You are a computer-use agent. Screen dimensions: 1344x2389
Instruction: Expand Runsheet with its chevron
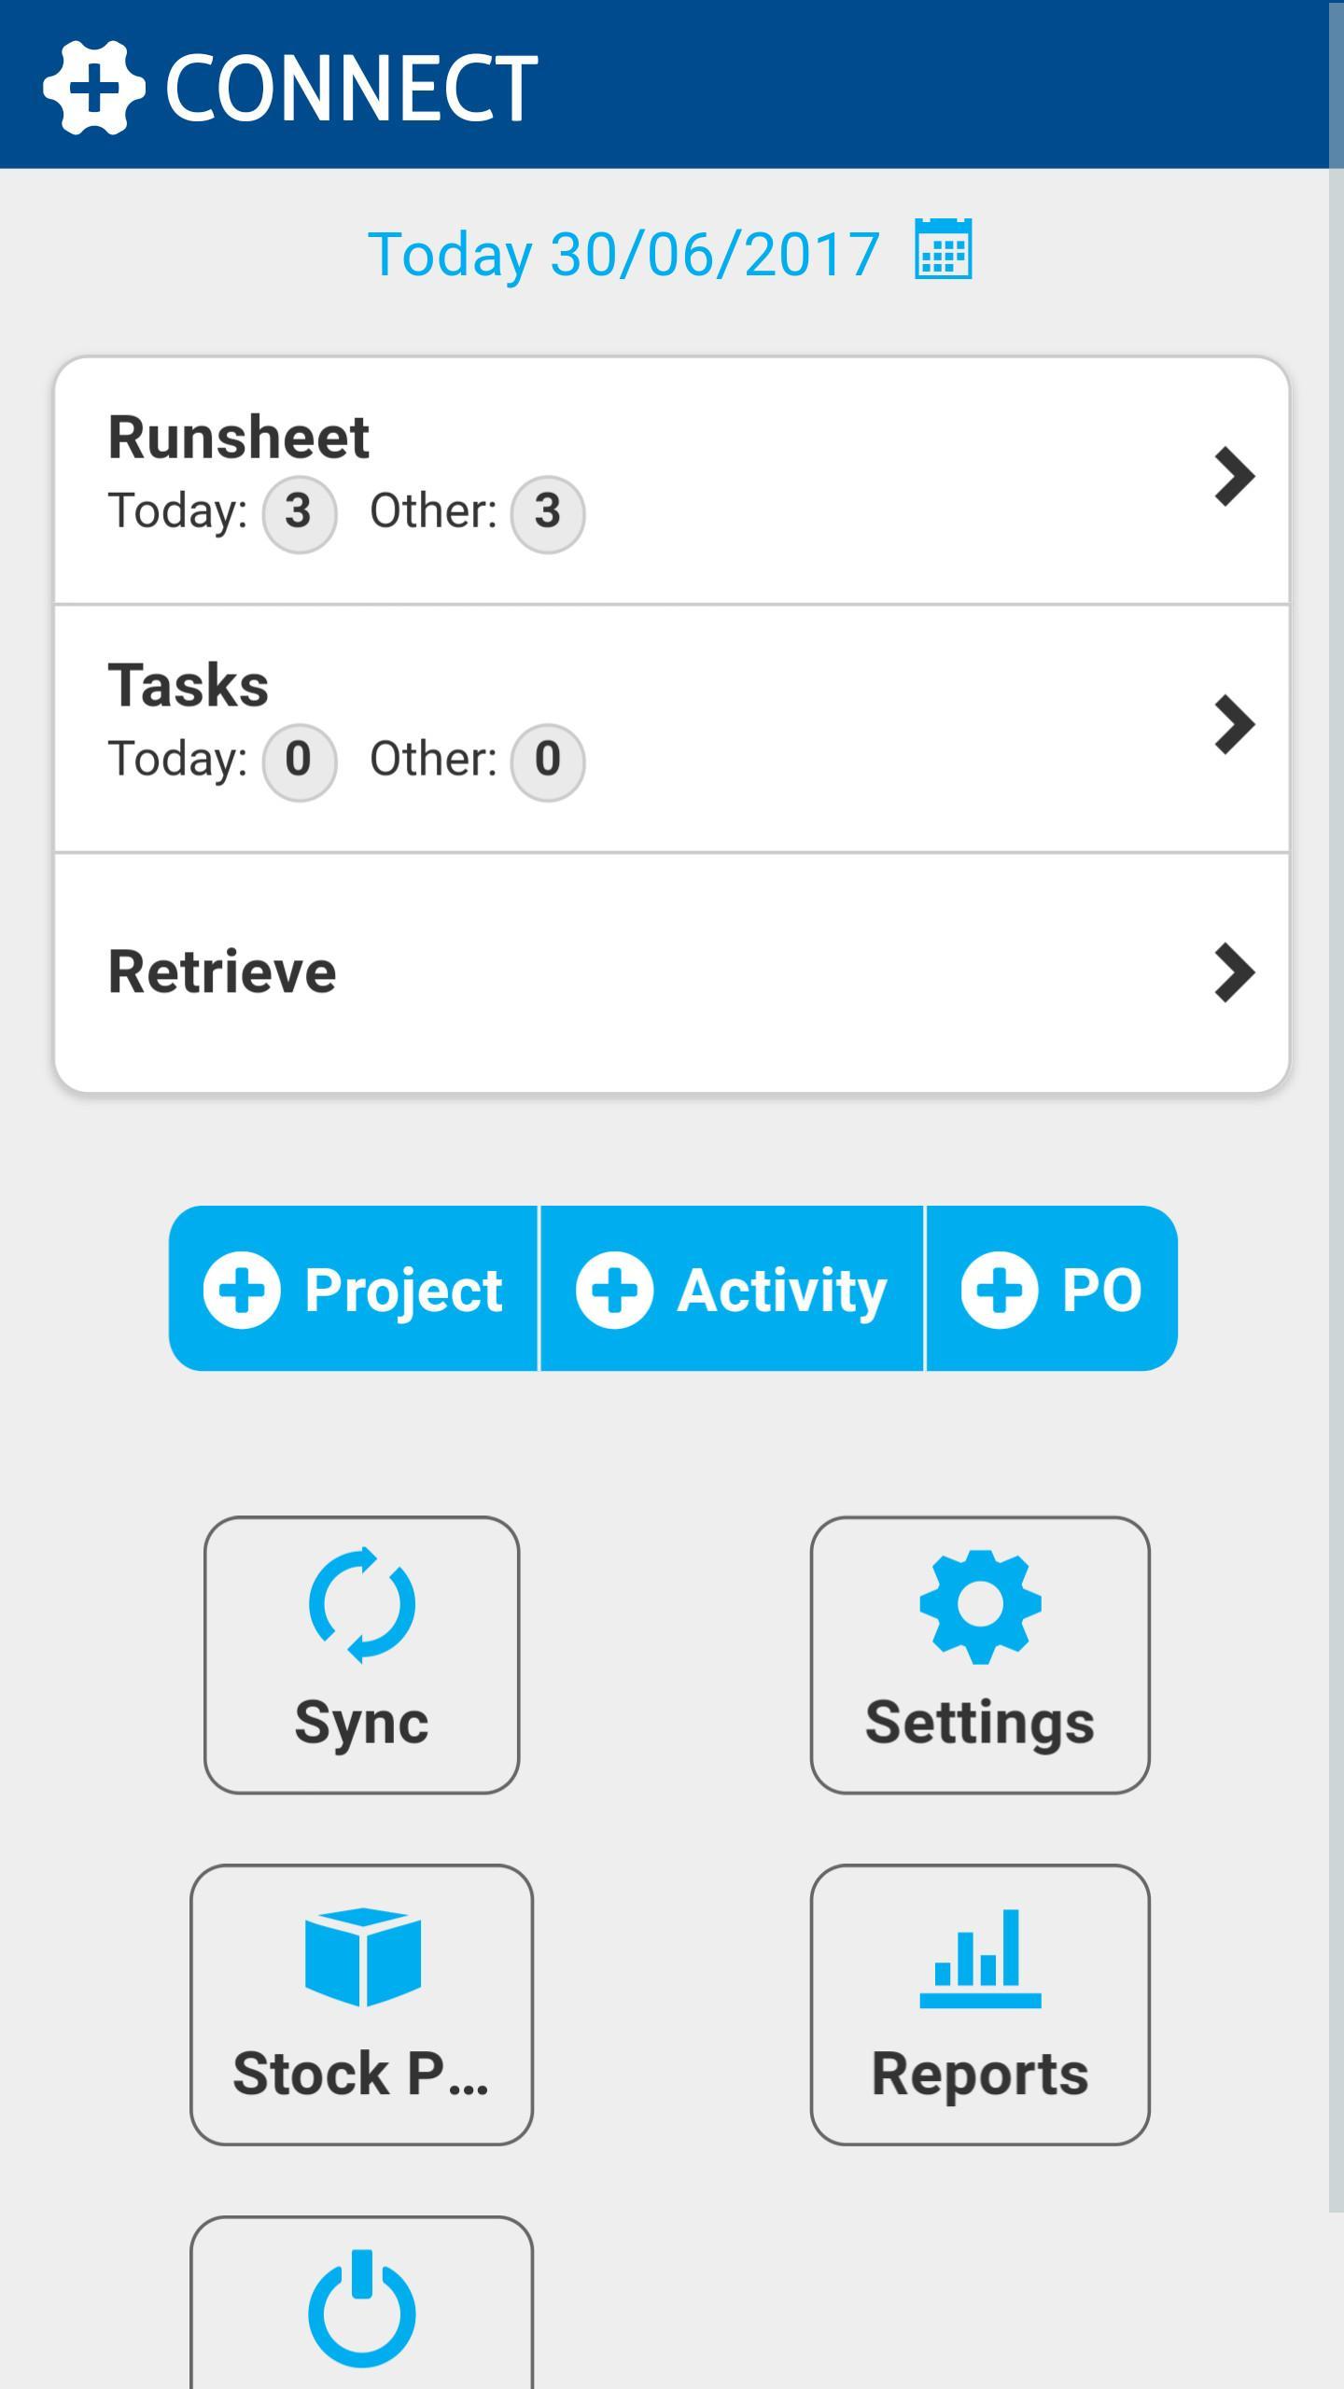[1234, 477]
